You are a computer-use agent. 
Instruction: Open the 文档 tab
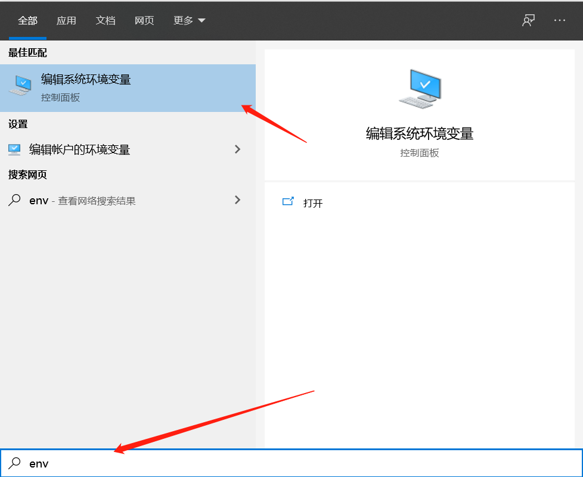tap(106, 20)
